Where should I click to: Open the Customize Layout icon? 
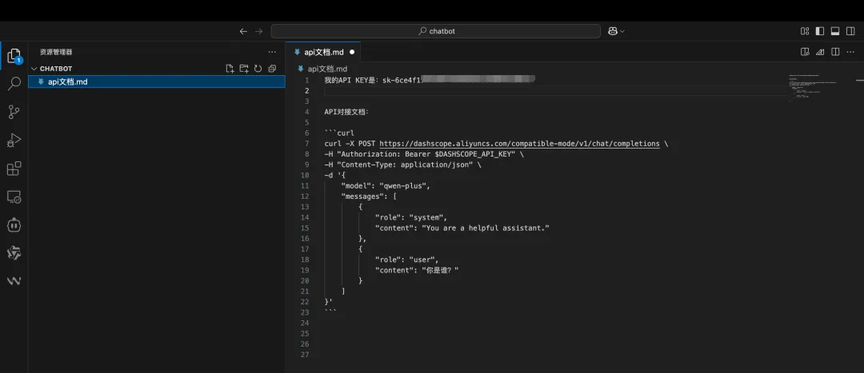[805, 31]
